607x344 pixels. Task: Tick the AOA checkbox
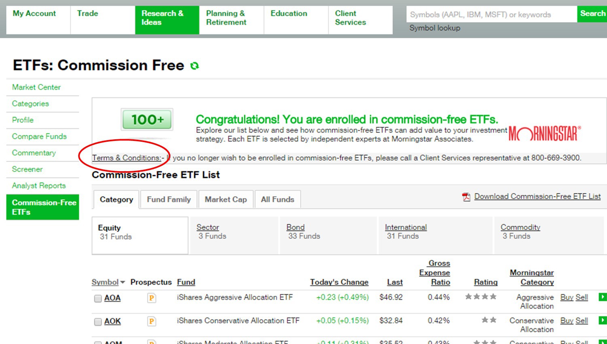click(x=98, y=299)
